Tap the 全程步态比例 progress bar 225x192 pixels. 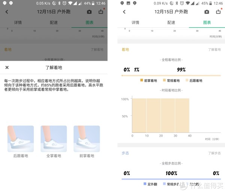(171, 179)
